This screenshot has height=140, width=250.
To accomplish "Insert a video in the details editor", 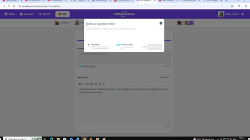I will [x=96, y=84].
